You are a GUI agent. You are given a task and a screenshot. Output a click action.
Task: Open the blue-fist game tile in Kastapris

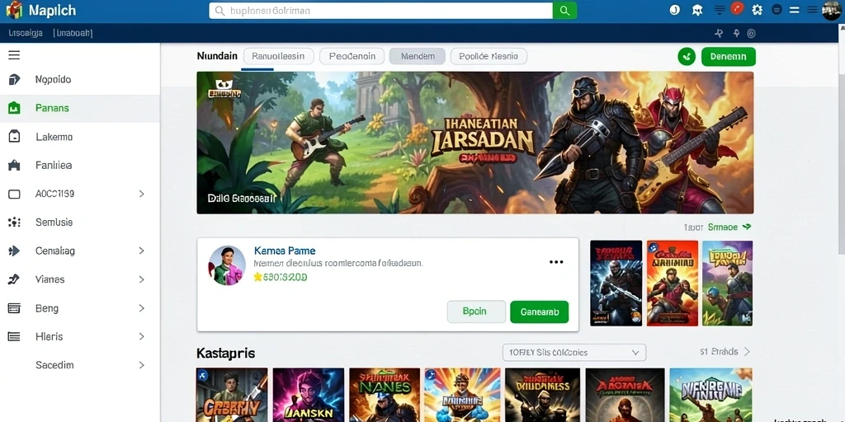(x=462, y=395)
